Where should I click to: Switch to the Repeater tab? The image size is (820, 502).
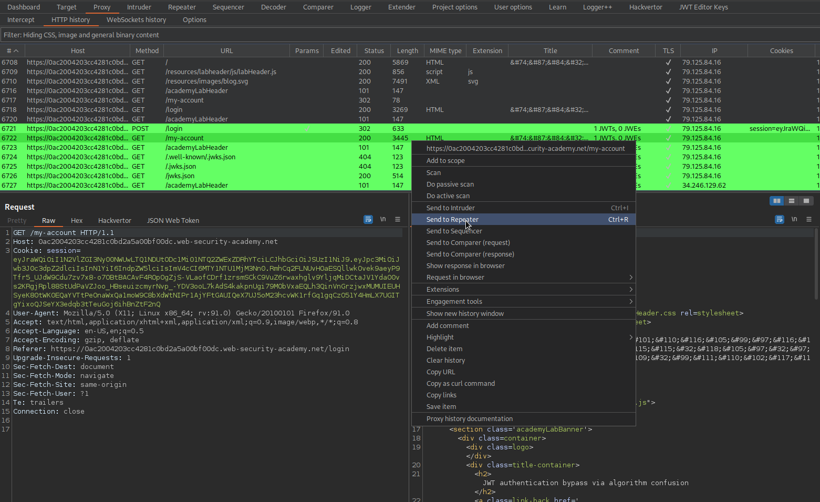click(182, 7)
